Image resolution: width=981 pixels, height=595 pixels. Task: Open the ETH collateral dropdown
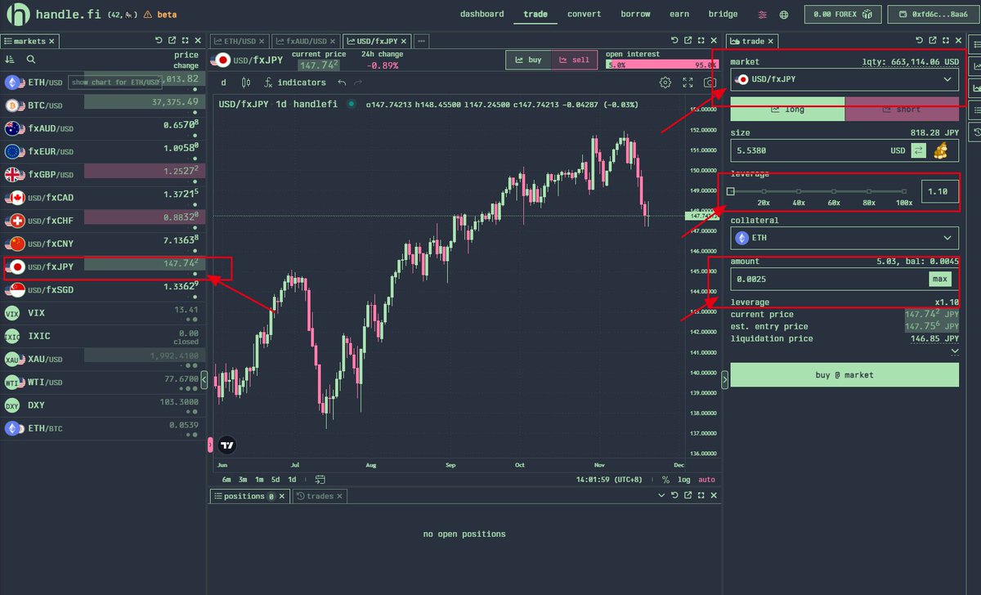[844, 238]
